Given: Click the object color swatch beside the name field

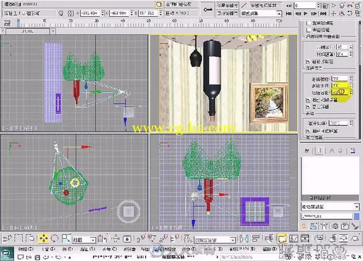Looking at the screenshot, I should [357, 216].
